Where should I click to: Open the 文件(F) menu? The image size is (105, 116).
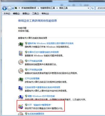pos(7,14)
